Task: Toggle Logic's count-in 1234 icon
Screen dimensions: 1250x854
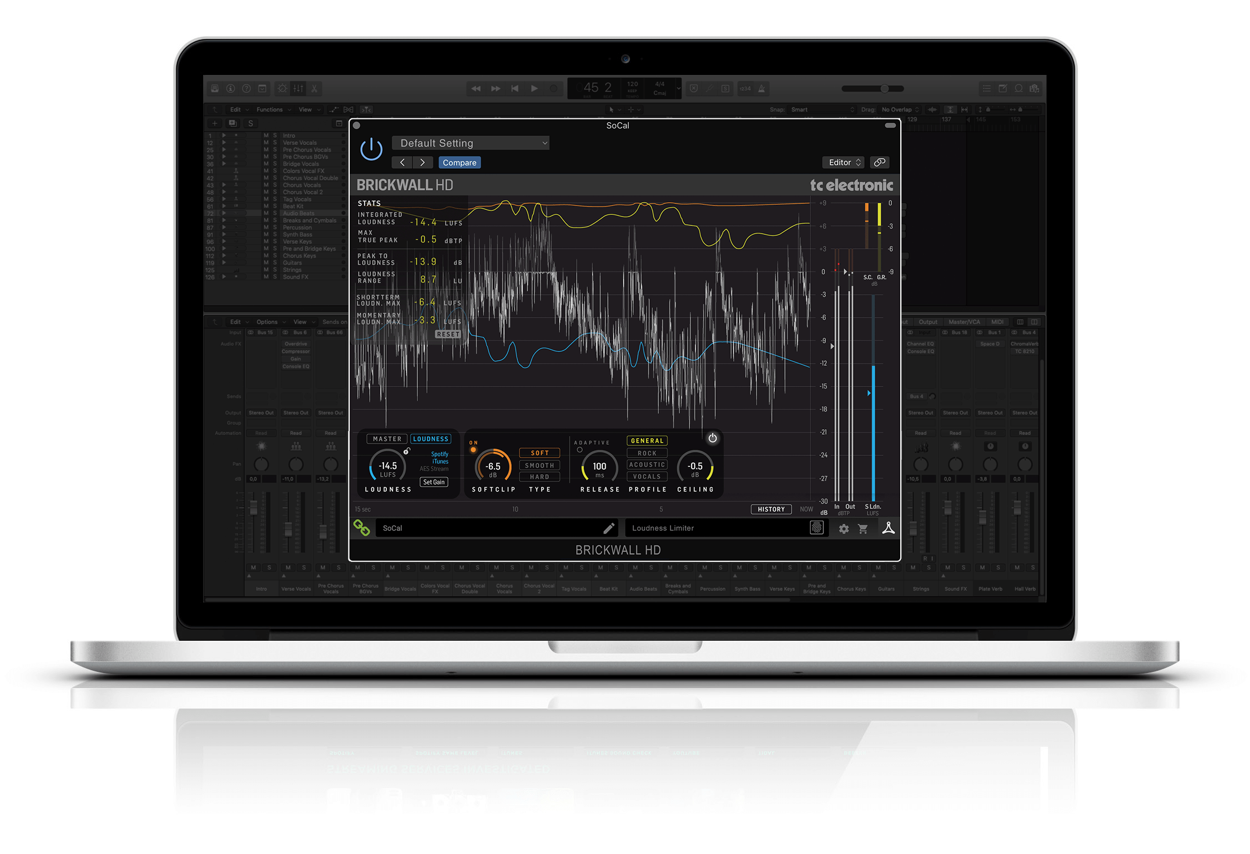Action: coord(745,88)
